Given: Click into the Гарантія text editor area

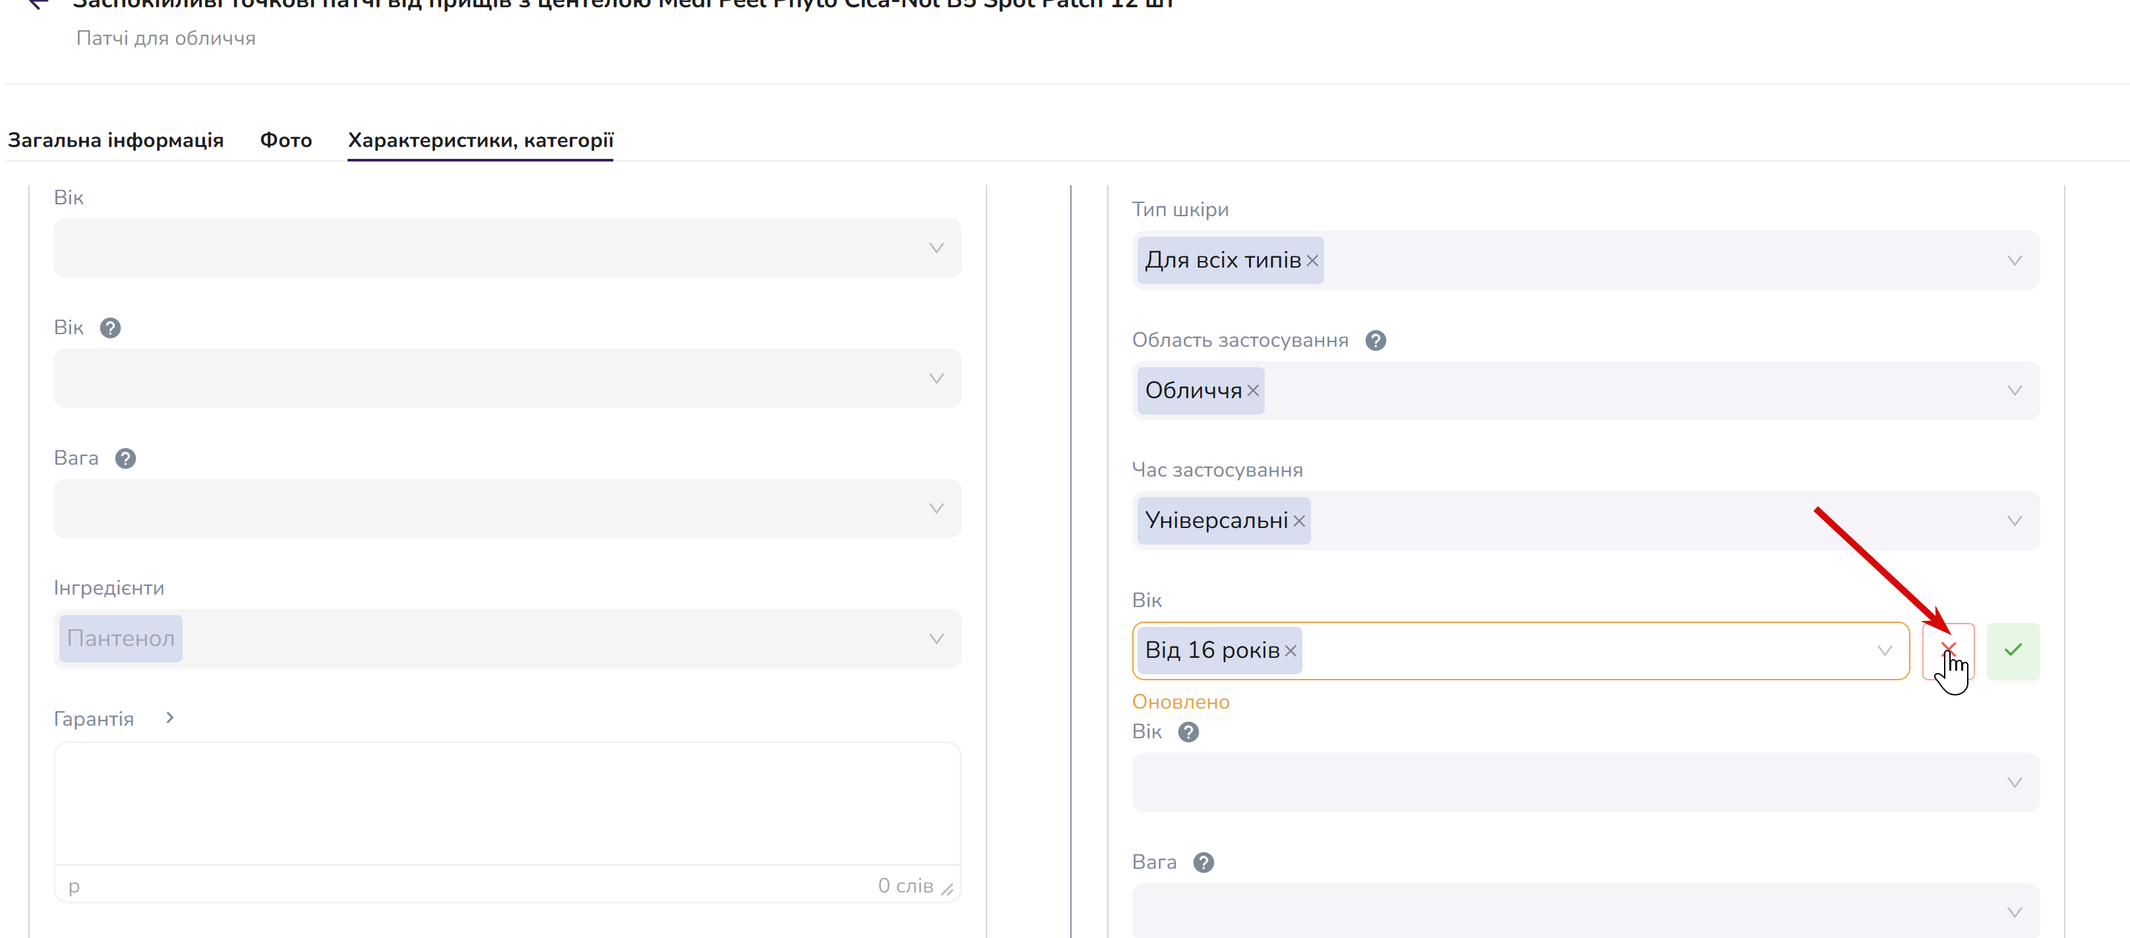Looking at the screenshot, I should (x=507, y=804).
